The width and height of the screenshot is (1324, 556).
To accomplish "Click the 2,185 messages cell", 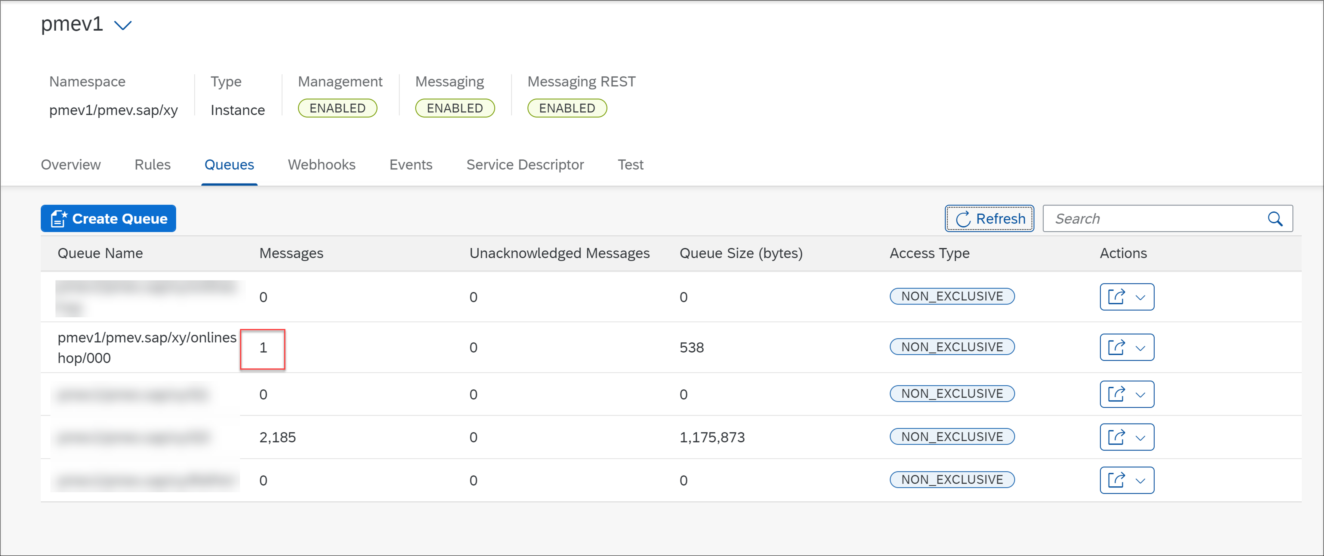I will (x=278, y=437).
